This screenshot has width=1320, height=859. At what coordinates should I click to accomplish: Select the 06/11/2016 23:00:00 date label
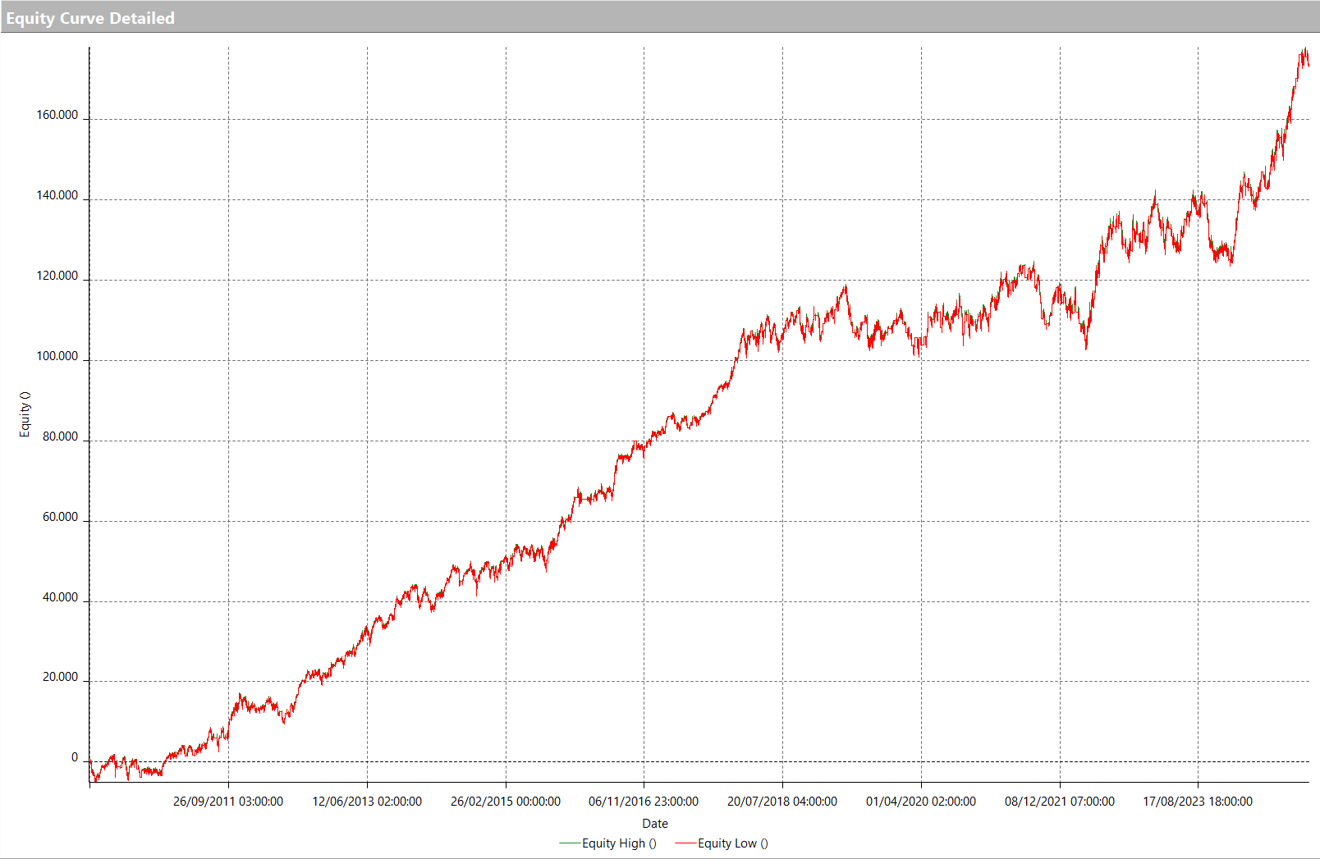(x=644, y=802)
